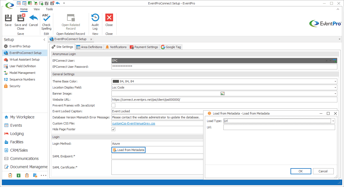
Task: Click the green chart quick access icon
Action: (30, 3)
